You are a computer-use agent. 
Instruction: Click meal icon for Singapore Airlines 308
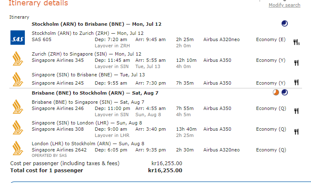click(x=296, y=132)
